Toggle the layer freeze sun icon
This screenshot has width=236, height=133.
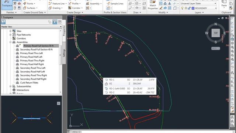tap(186, 8)
